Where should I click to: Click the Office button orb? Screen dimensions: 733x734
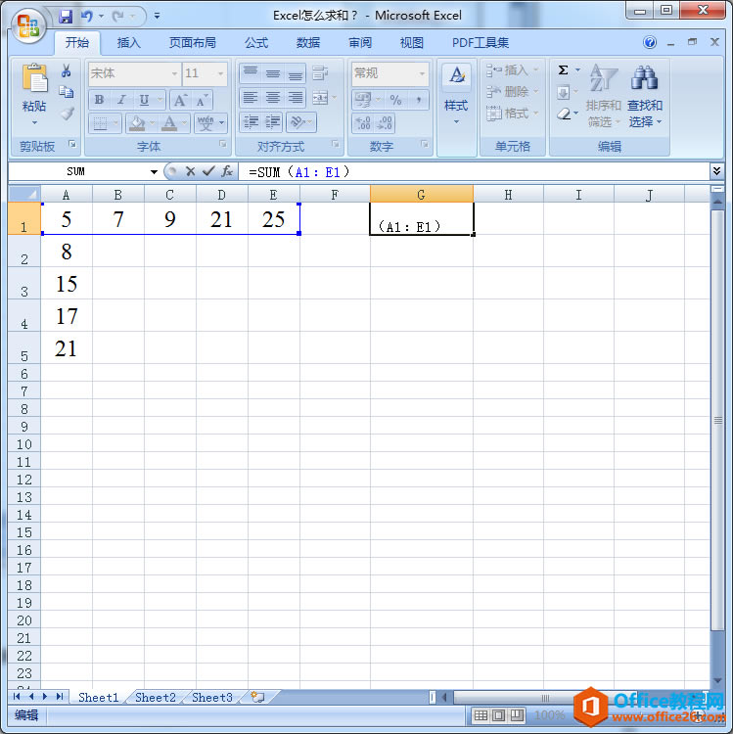point(28,25)
